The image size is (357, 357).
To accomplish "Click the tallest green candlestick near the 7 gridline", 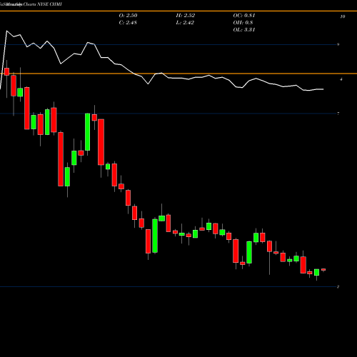I will 88,132.
